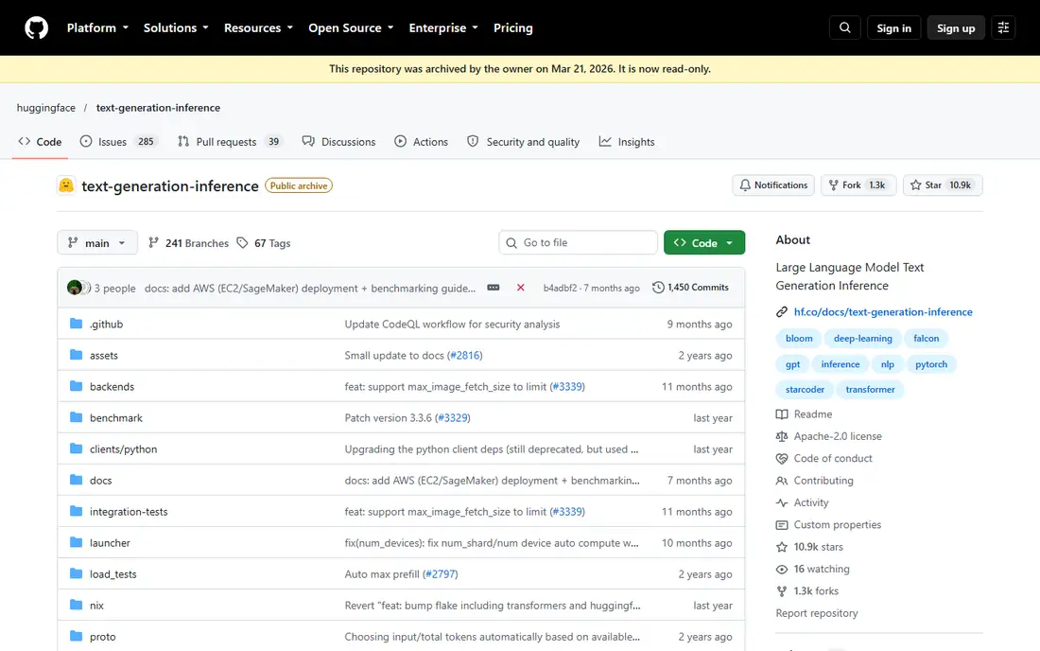This screenshot has width=1040, height=651.
Task: Click the Sign up button
Action: click(x=955, y=27)
